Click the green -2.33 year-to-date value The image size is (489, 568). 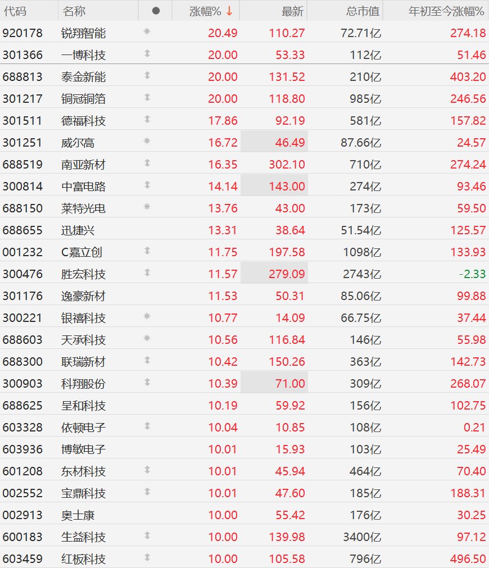click(x=472, y=274)
